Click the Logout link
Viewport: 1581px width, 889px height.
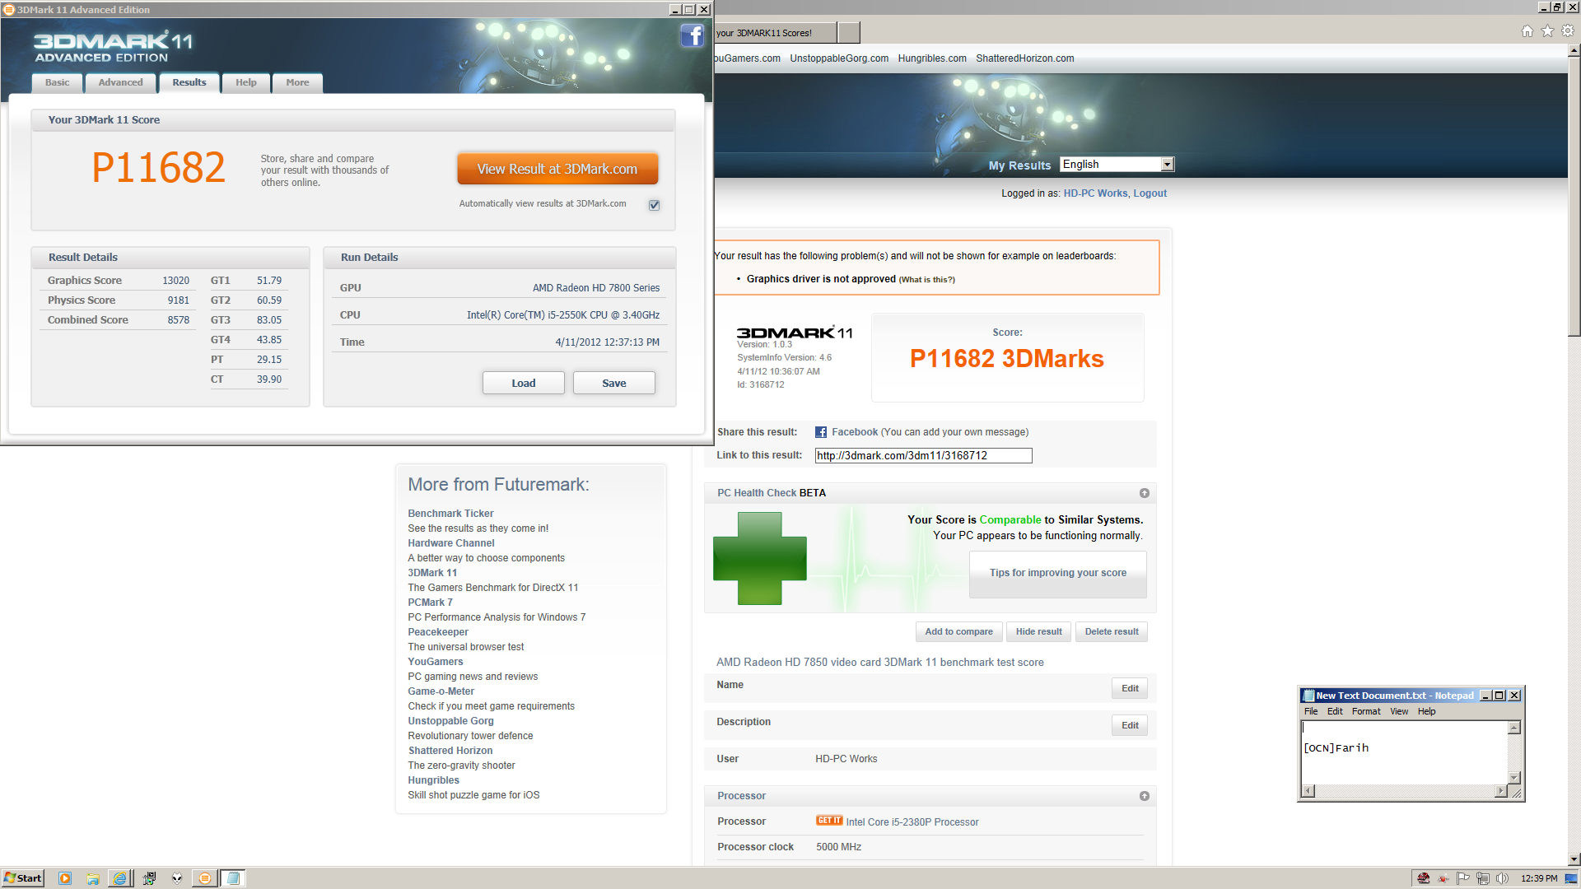(x=1150, y=193)
